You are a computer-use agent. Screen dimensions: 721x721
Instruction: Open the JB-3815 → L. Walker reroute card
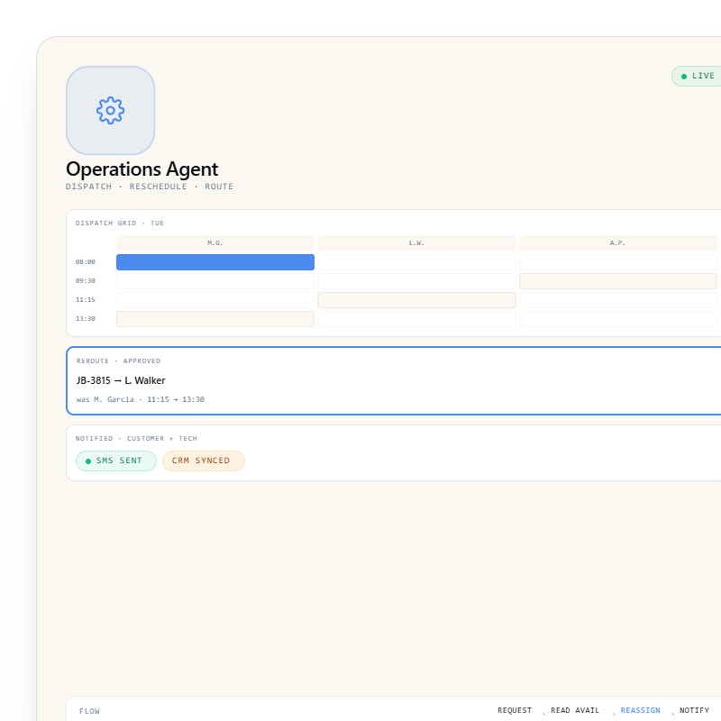pos(394,380)
